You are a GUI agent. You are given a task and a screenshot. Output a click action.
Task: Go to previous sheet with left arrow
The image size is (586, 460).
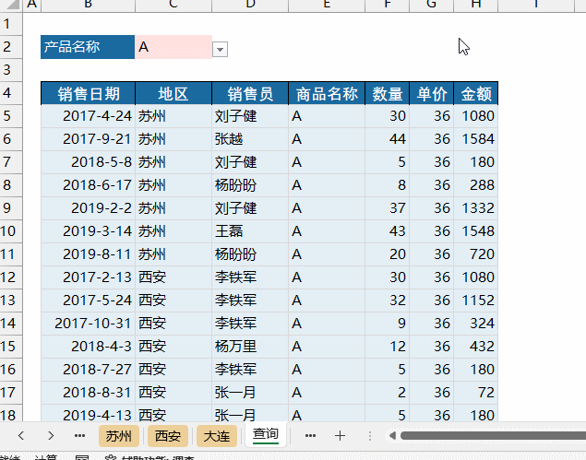(21, 435)
